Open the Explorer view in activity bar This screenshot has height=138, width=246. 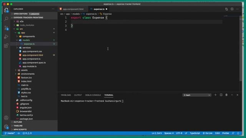coord(6,10)
